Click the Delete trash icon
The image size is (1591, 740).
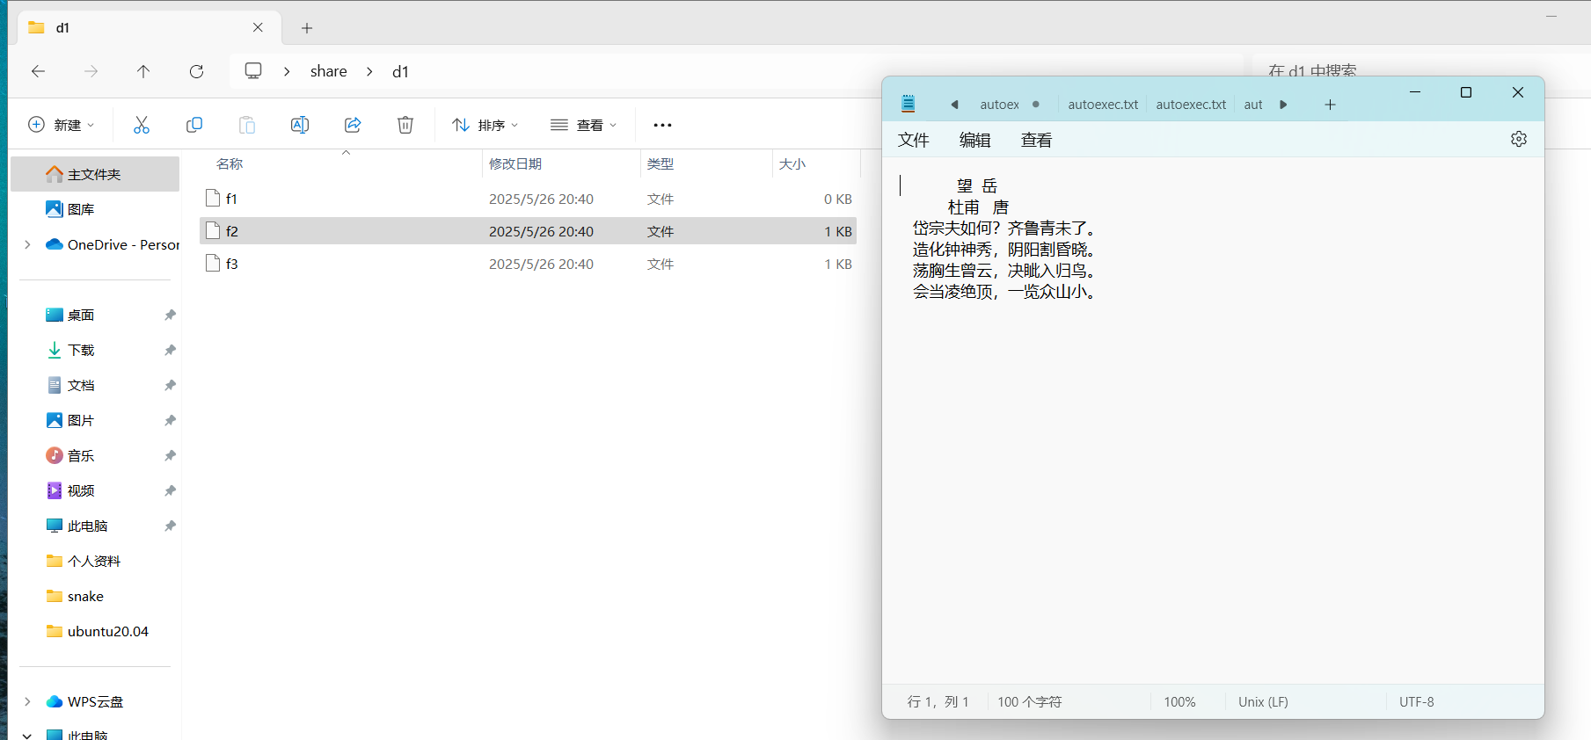405,125
